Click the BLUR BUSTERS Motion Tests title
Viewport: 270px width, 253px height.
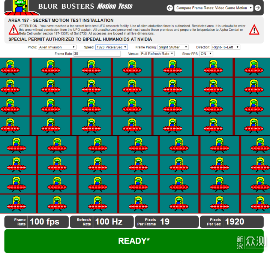85,6
